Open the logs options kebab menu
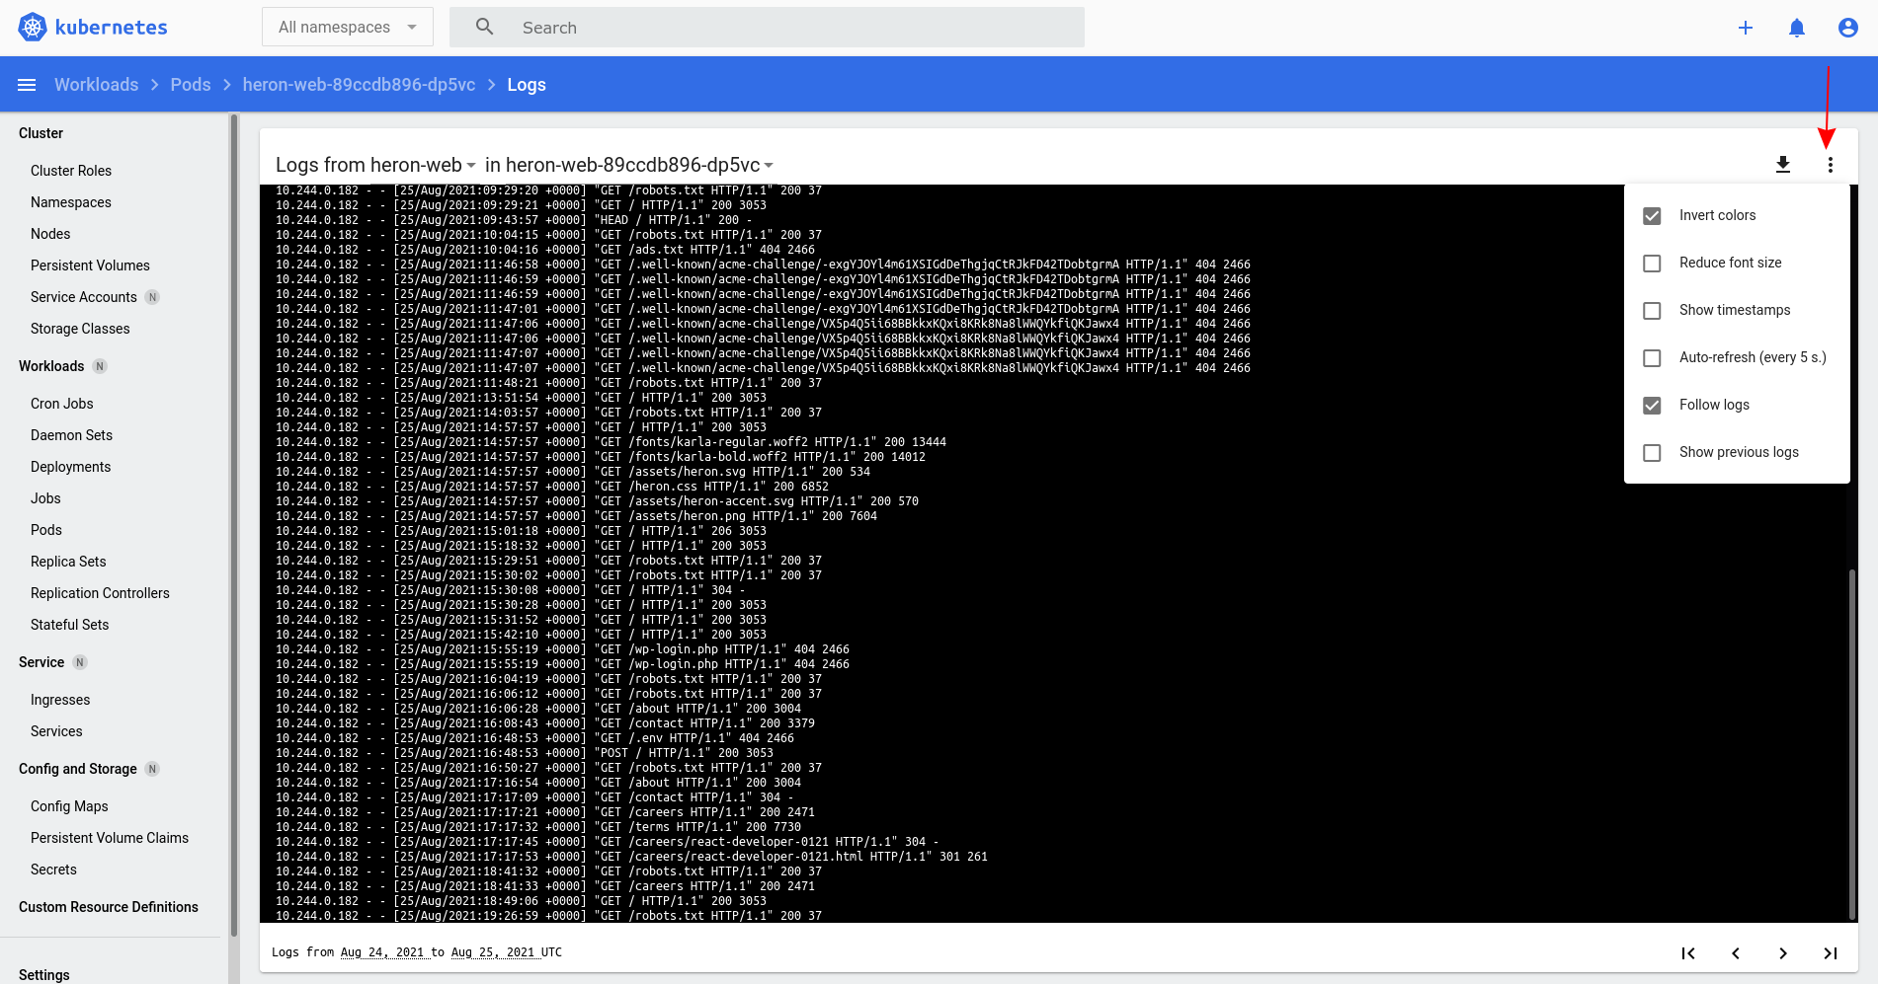The width and height of the screenshot is (1878, 984). [1830, 164]
